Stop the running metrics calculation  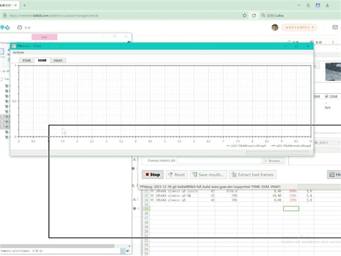[153, 175]
